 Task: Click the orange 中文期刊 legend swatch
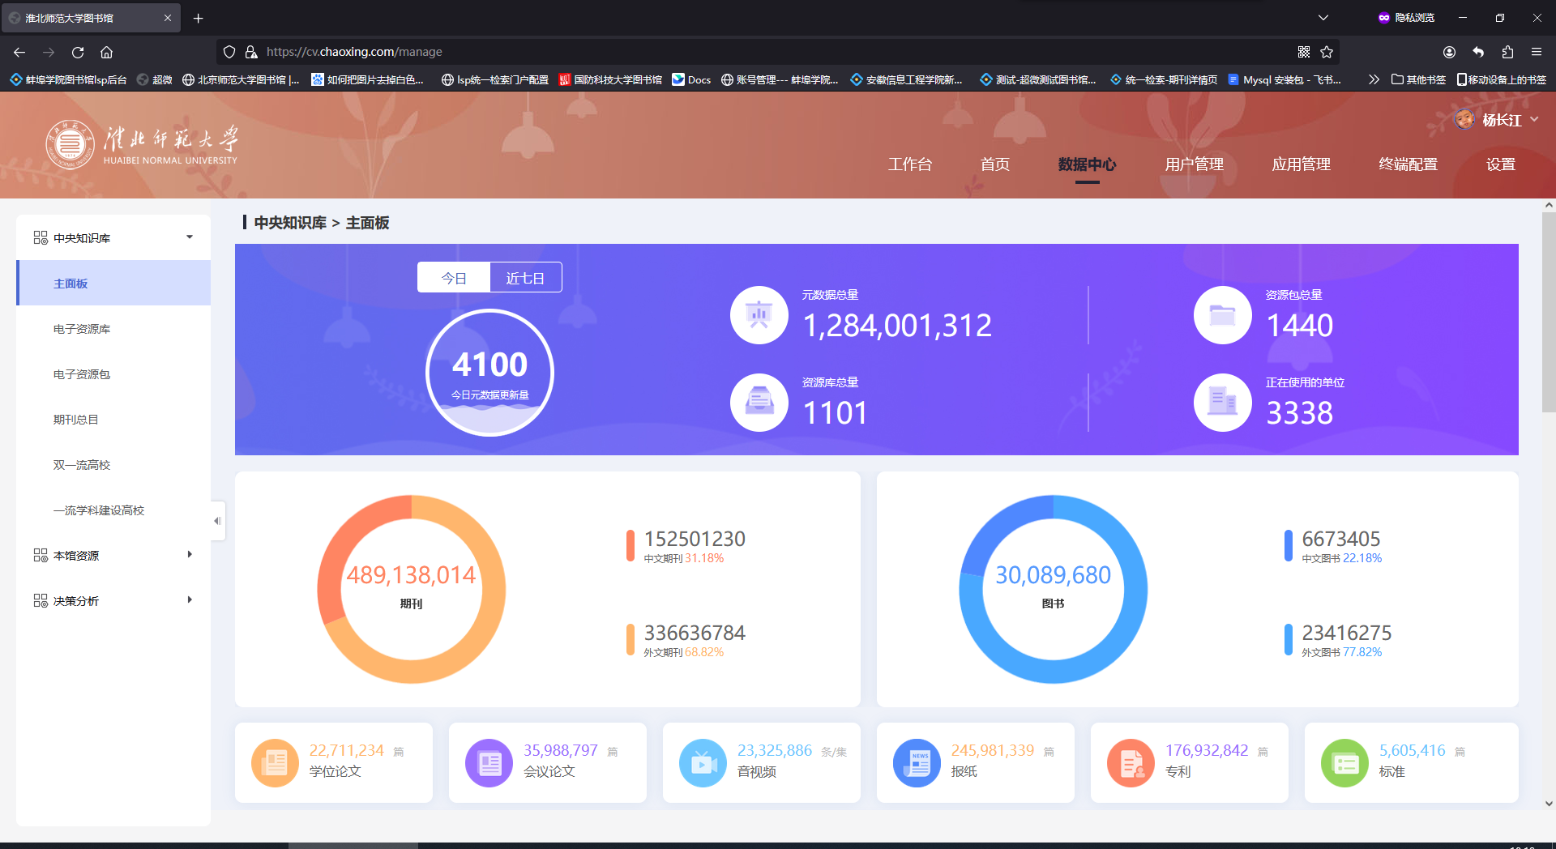[630, 545]
